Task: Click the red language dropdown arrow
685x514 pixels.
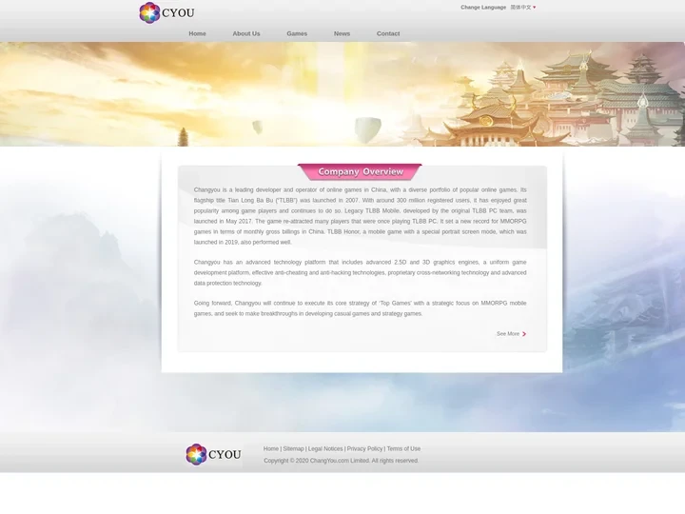Action: tap(535, 8)
